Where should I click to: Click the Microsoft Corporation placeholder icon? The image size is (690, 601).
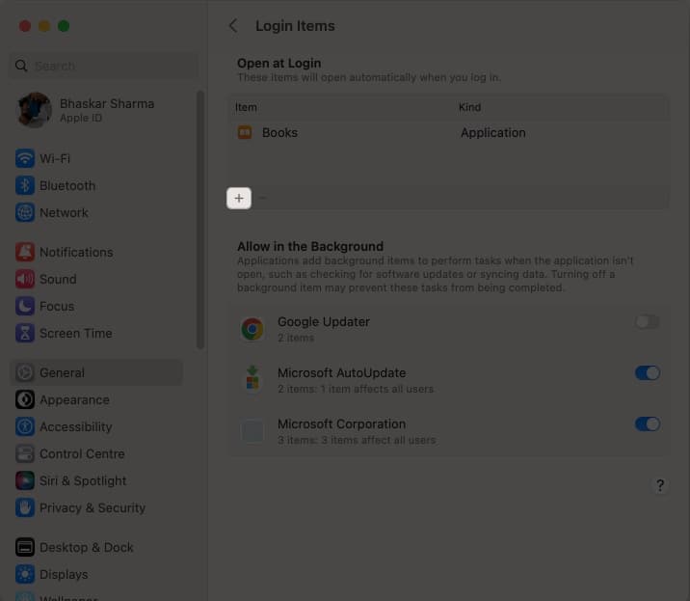point(252,431)
